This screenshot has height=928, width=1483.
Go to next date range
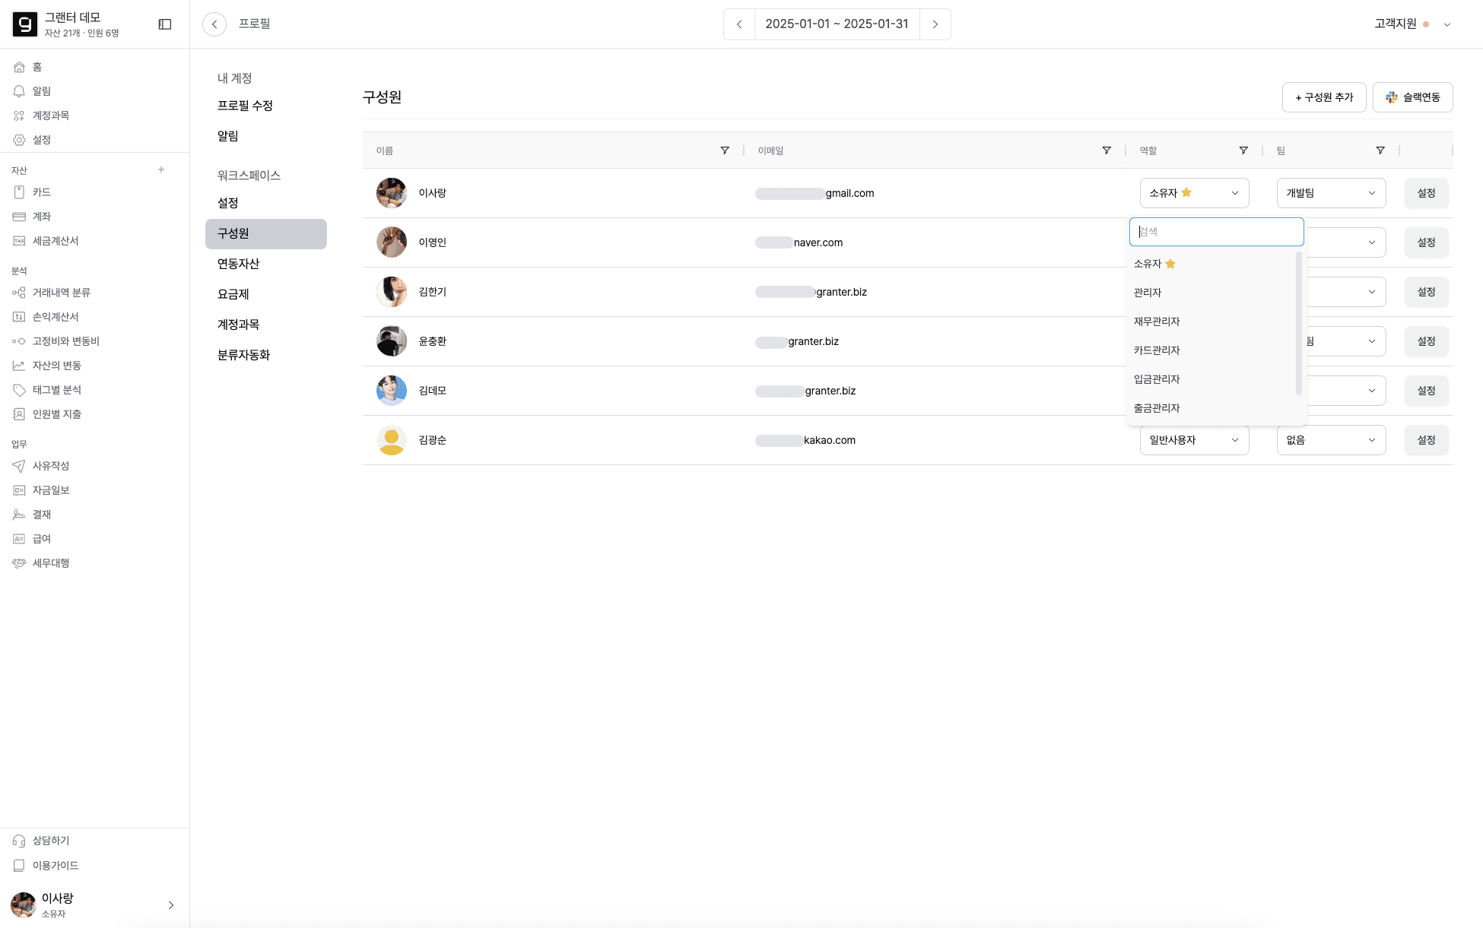pos(935,24)
